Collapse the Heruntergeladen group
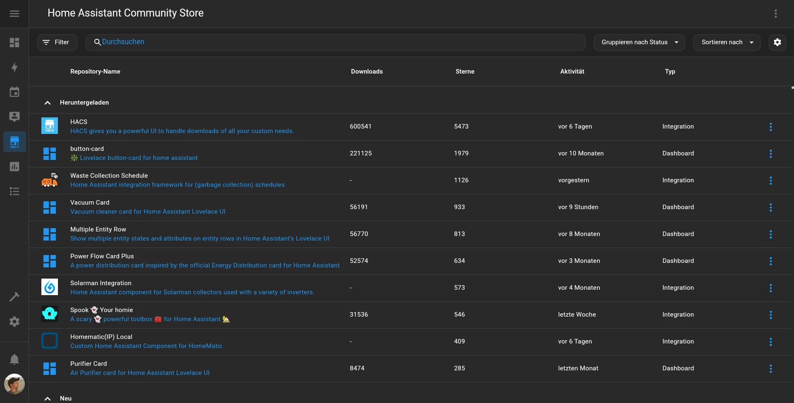This screenshot has height=403, width=794. pyautogui.click(x=48, y=103)
